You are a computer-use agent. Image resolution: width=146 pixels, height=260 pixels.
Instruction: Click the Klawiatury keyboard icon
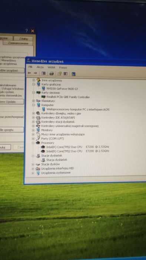(38, 101)
